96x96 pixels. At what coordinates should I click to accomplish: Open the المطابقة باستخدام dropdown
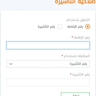click(48, 64)
